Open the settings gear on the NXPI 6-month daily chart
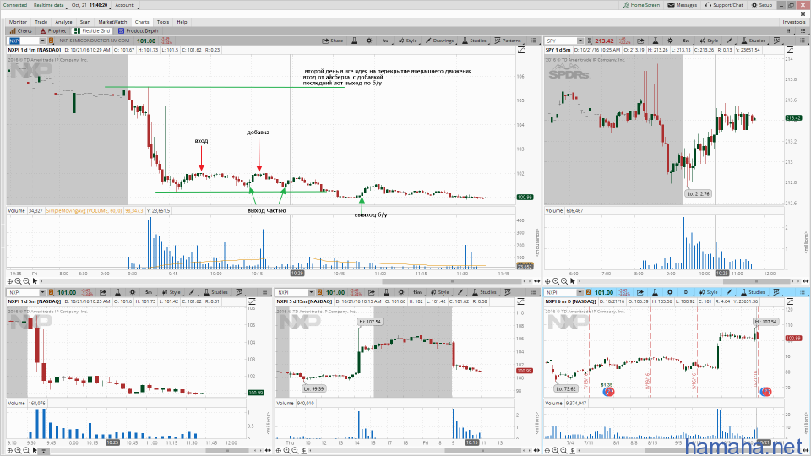The height and width of the screenshot is (456, 811). (670, 292)
